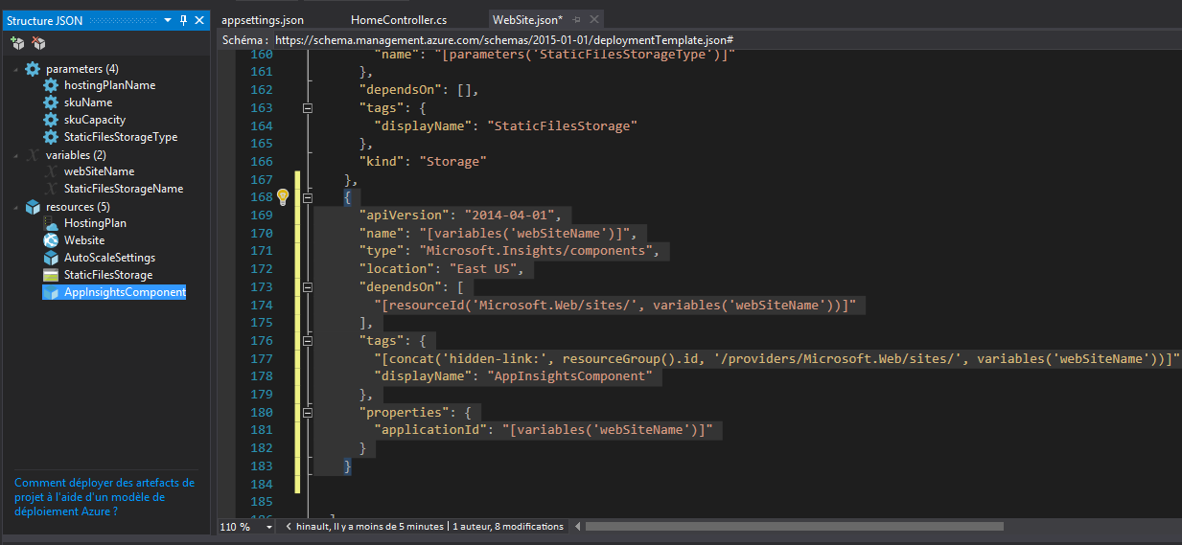This screenshot has height=545, width=1182.
Task: Click the variables section icon
Action: click(33, 154)
